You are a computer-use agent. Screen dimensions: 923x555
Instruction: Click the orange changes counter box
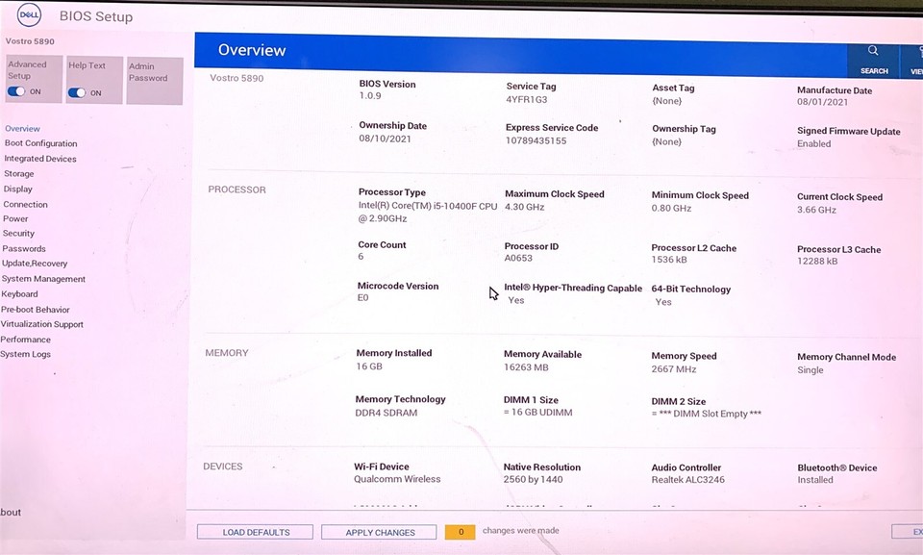(x=461, y=531)
